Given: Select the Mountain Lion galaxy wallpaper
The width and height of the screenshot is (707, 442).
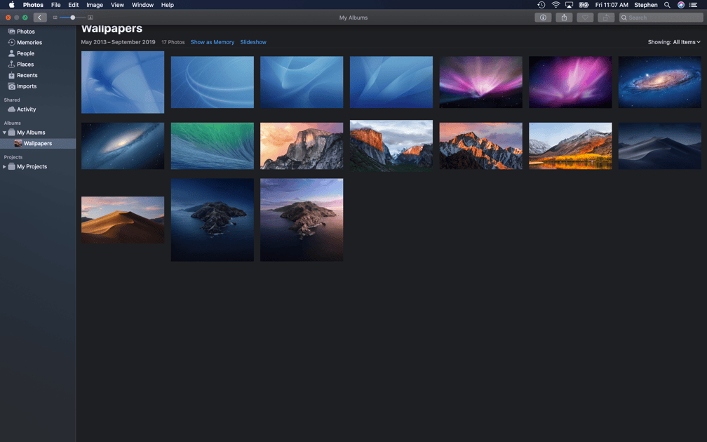Looking at the screenshot, I should (x=123, y=146).
